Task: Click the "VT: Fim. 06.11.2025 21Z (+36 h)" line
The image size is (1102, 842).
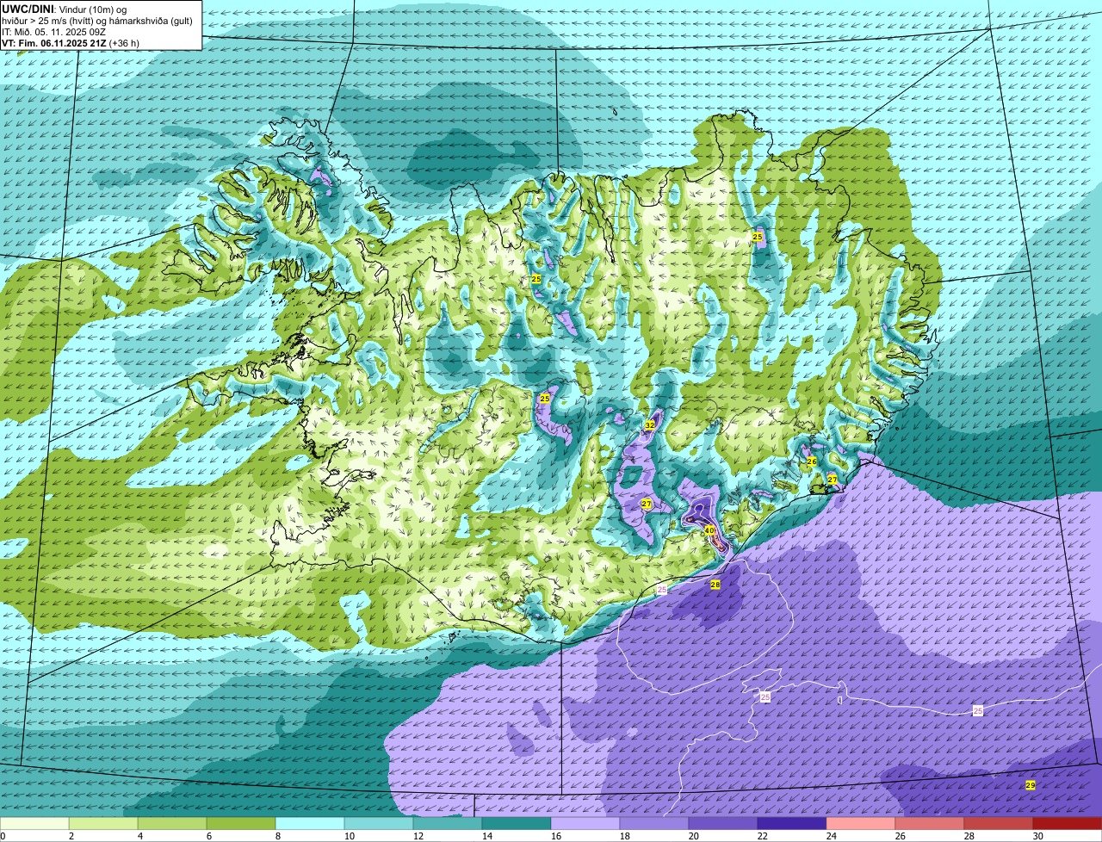Action: (x=71, y=42)
